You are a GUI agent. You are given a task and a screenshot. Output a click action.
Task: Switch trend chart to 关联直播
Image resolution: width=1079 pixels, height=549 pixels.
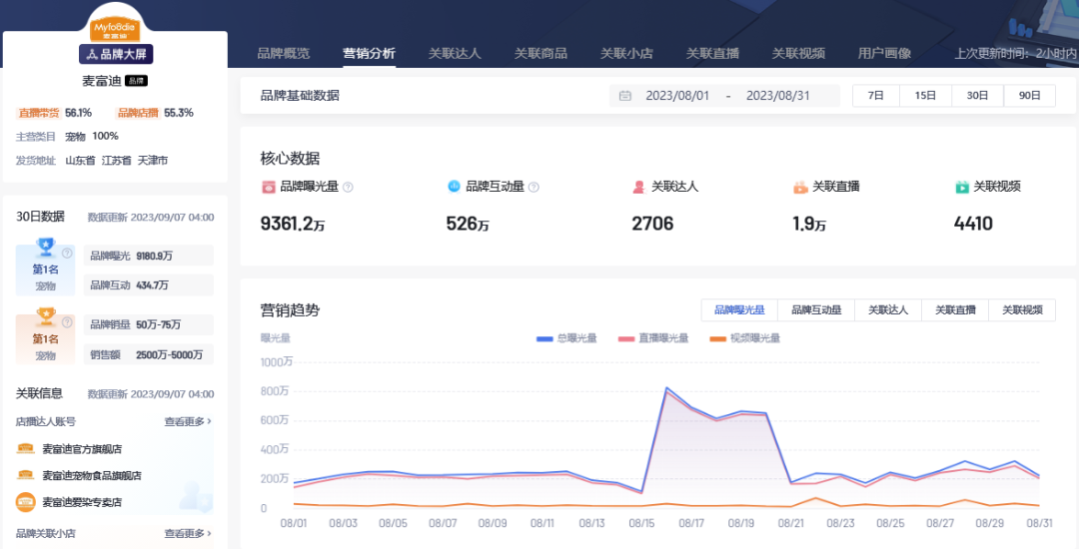(955, 309)
